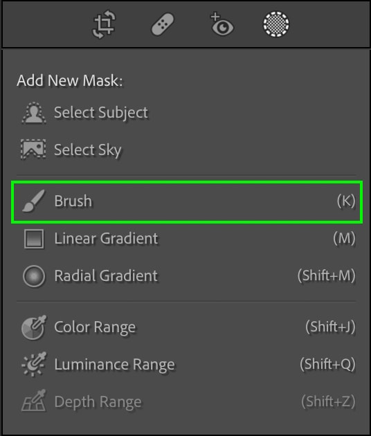Choose Select Subject mask option
Image resolution: width=371 pixels, height=436 pixels.
[185, 113]
